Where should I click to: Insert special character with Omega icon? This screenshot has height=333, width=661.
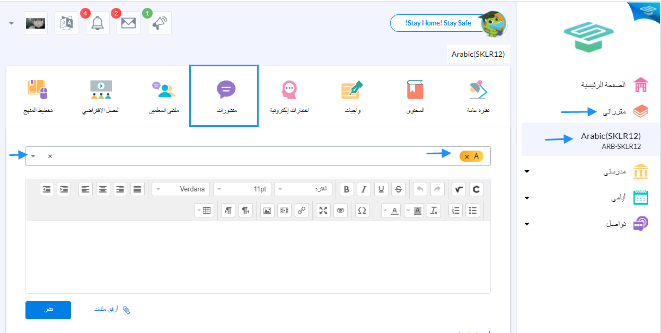[x=362, y=211]
